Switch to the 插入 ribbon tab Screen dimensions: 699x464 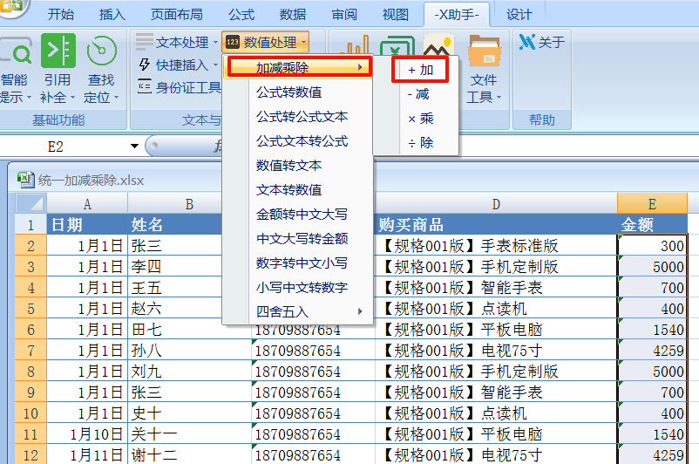pyautogui.click(x=112, y=14)
